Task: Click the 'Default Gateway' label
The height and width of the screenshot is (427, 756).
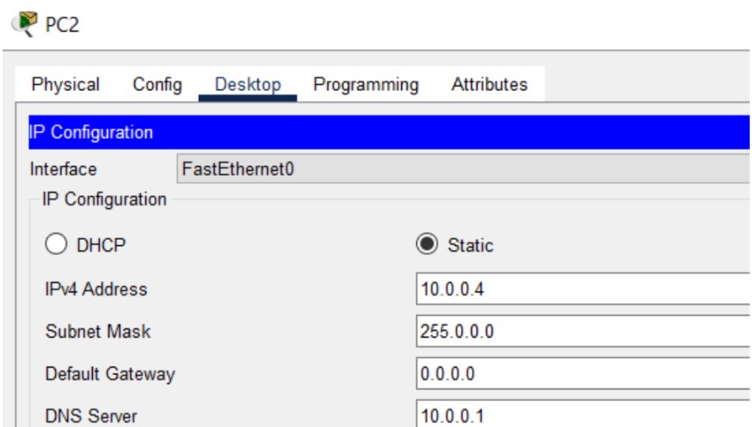Action: pyautogui.click(x=110, y=374)
